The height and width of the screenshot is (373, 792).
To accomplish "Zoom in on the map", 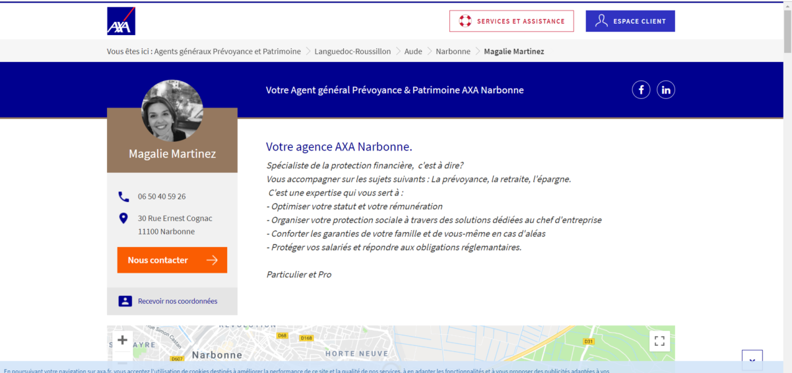I will [x=122, y=340].
